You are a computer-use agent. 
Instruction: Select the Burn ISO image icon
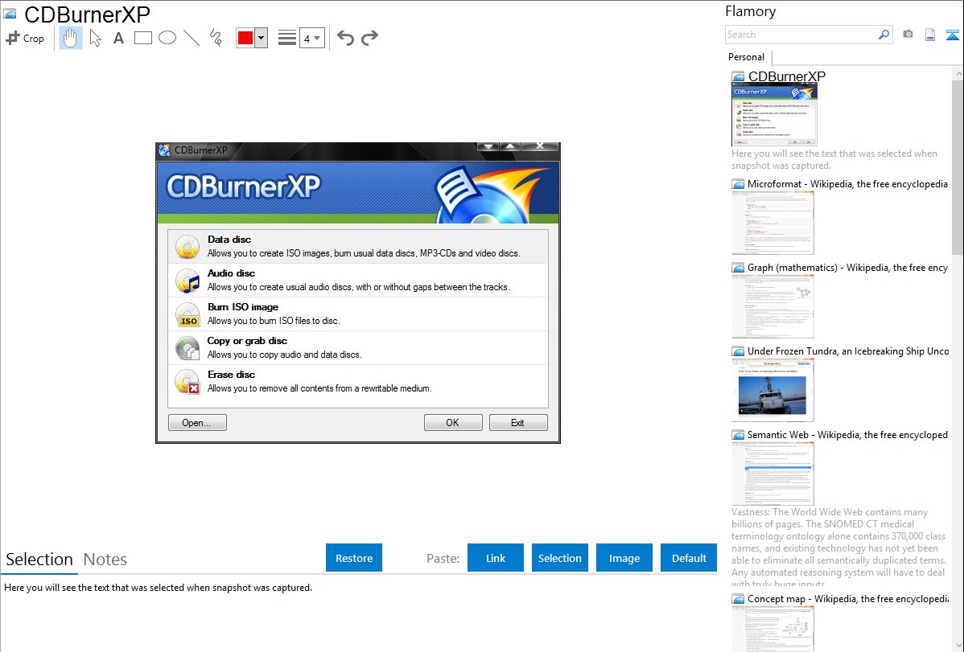(x=187, y=314)
